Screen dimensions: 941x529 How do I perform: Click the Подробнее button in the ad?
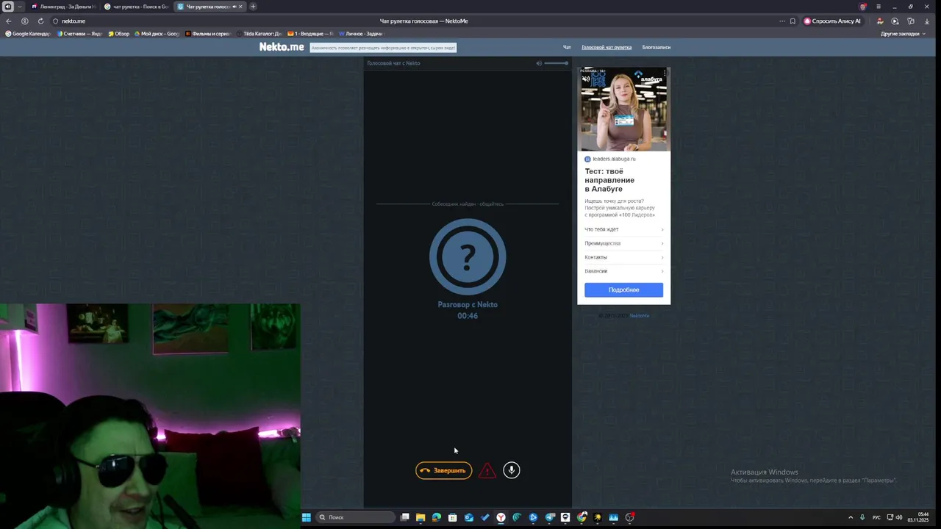[623, 289]
